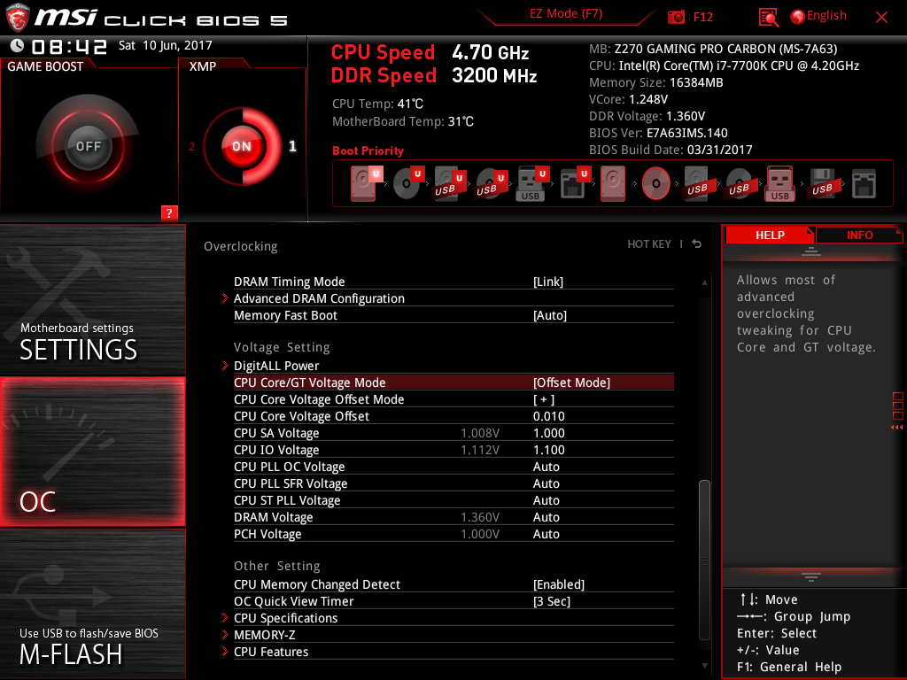
Task: Click the scroll up arrow of settings list
Action: pos(704,282)
